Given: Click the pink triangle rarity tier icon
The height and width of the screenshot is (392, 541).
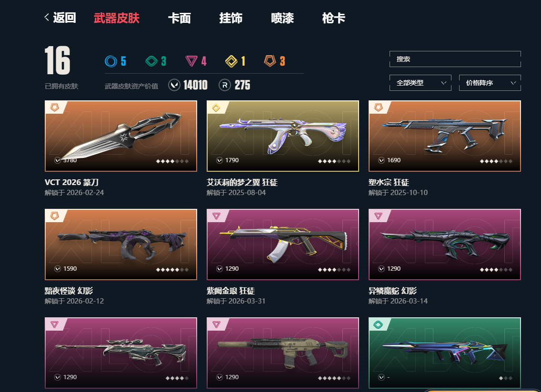Looking at the screenshot, I should [x=191, y=61].
